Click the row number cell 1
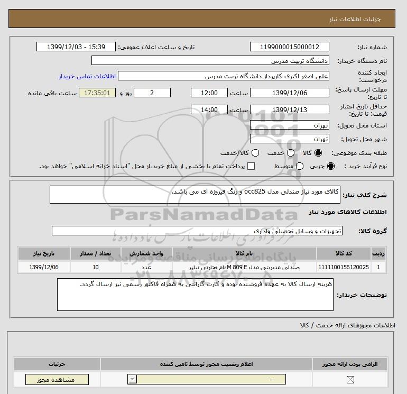Screen dimensions: 407x394 (x=378, y=267)
